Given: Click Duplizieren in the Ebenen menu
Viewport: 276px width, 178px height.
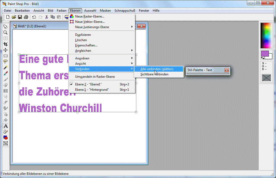Looking at the screenshot, I should click(x=102, y=34).
